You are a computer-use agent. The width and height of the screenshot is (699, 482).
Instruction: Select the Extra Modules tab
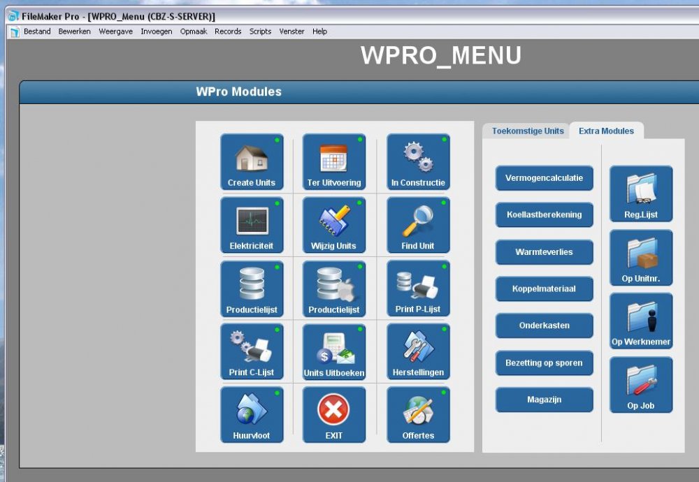pyautogui.click(x=606, y=131)
